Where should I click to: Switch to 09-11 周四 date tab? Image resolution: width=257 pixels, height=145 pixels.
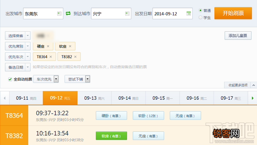pyautogui.click(x=26, y=98)
